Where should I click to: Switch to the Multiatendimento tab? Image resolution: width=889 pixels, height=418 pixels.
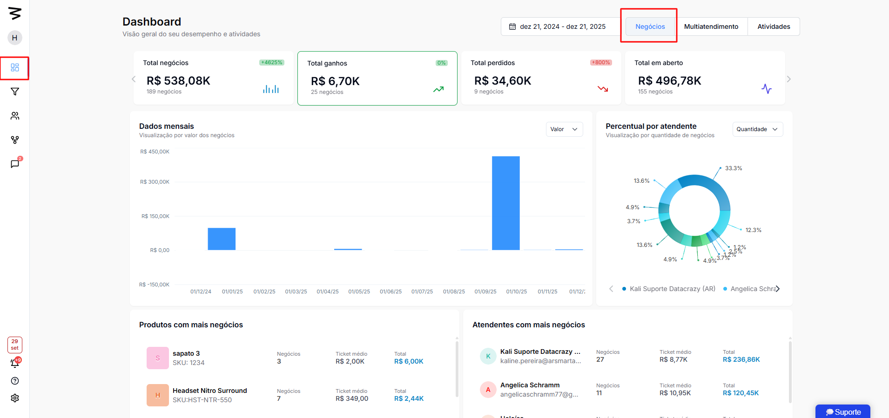point(711,27)
